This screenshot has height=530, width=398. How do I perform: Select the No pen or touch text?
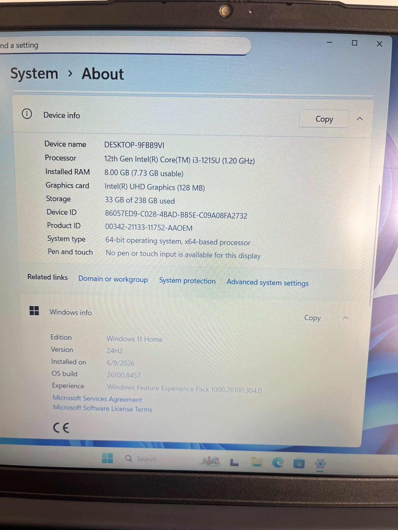(183, 254)
